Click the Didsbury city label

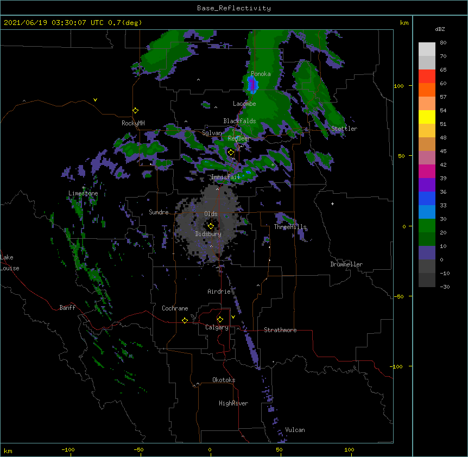click(208, 234)
